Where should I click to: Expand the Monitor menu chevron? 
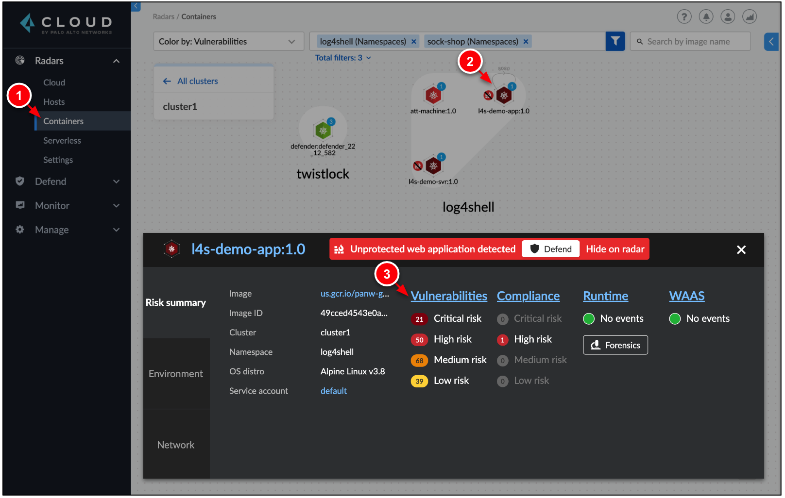116,206
